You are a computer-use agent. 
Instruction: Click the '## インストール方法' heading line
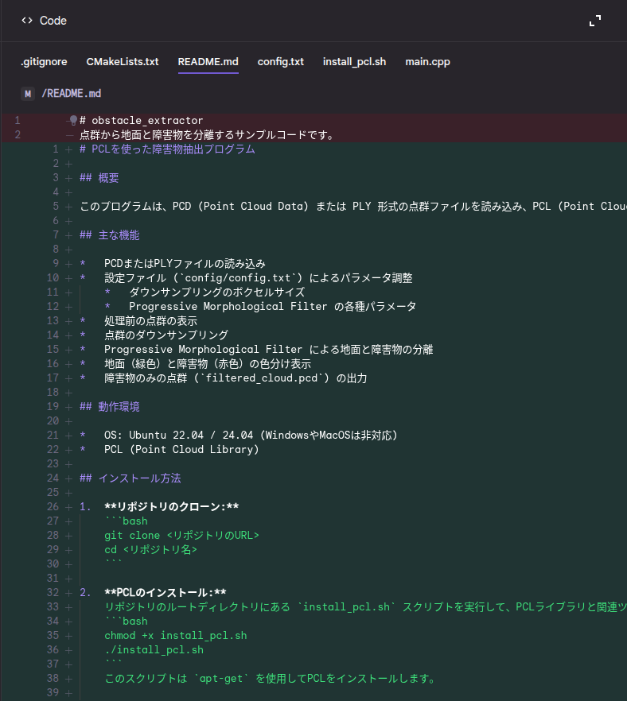click(130, 478)
